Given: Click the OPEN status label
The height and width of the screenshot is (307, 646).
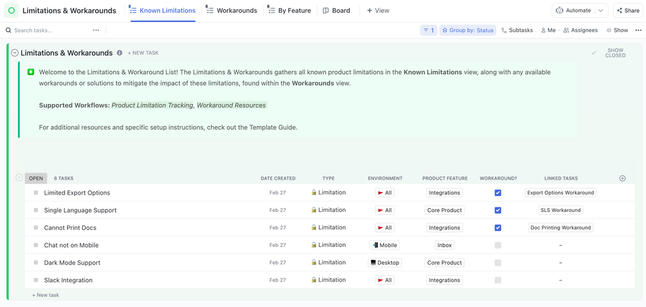Looking at the screenshot, I should [36, 178].
